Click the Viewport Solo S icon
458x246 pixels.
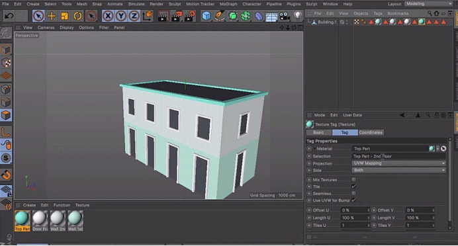pos(6,158)
